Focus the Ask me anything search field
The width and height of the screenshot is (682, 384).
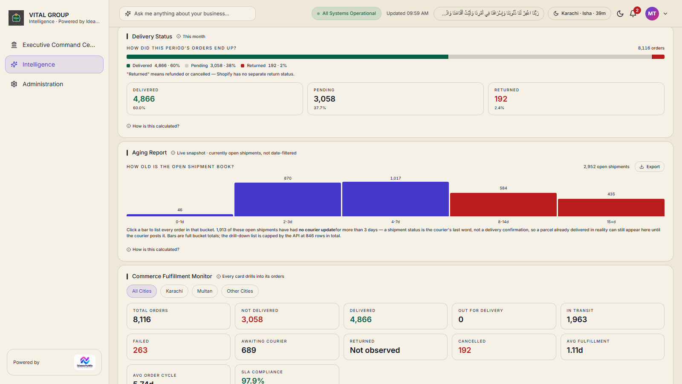[188, 14]
